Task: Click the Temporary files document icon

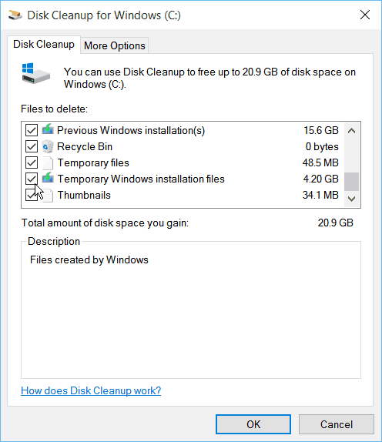Action: [48, 162]
